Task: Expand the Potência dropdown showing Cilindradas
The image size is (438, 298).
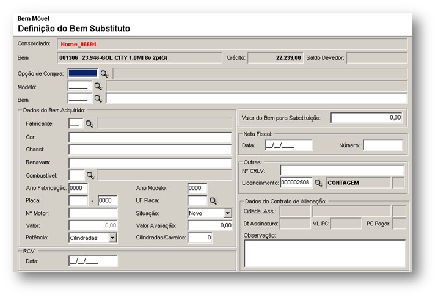Action: (x=112, y=238)
